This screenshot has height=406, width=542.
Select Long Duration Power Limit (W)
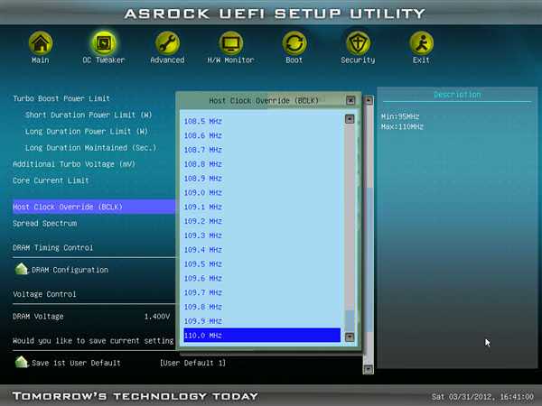pos(87,132)
